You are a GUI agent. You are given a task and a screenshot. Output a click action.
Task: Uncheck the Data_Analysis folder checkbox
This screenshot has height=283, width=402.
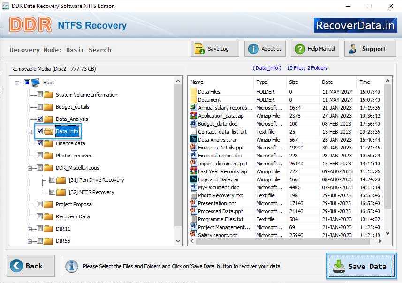pyautogui.click(x=39, y=119)
